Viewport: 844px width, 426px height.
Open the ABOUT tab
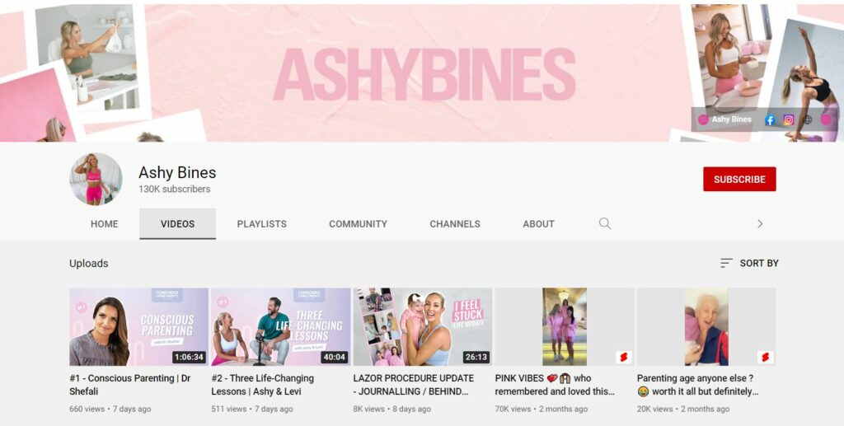click(x=538, y=224)
